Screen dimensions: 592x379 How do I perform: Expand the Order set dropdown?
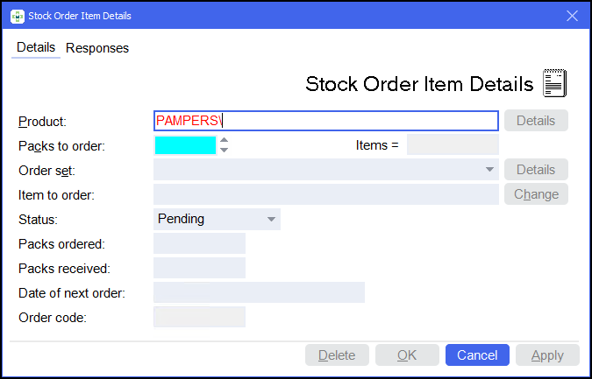coord(489,170)
